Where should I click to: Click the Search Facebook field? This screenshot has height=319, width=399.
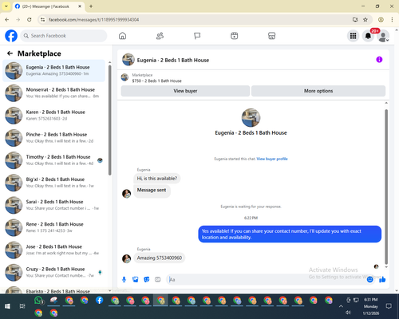coord(64,36)
